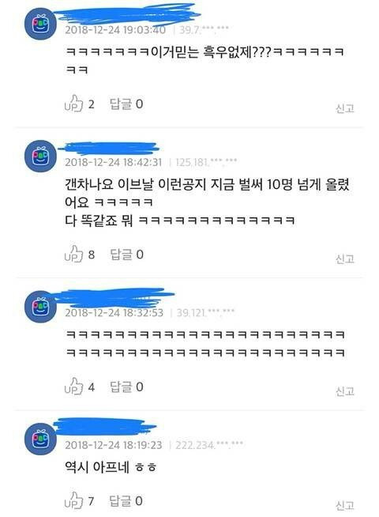Tap UP thumbs icon with 4 likes
This screenshot has width=379, height=517.
(x=73, y=386)
